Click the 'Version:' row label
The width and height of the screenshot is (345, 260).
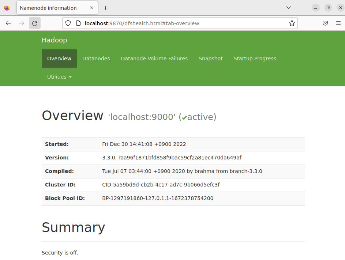click(57, 158)
